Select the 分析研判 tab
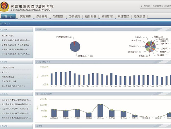The image size is (171, 129). coord(74,16)
